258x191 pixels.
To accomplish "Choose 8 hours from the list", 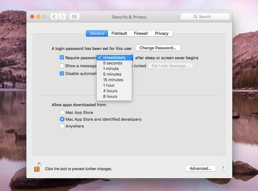I will [x=114, y=97].
